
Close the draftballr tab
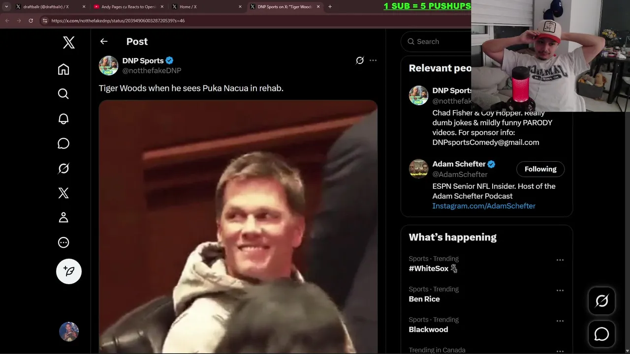pos(84,7)
